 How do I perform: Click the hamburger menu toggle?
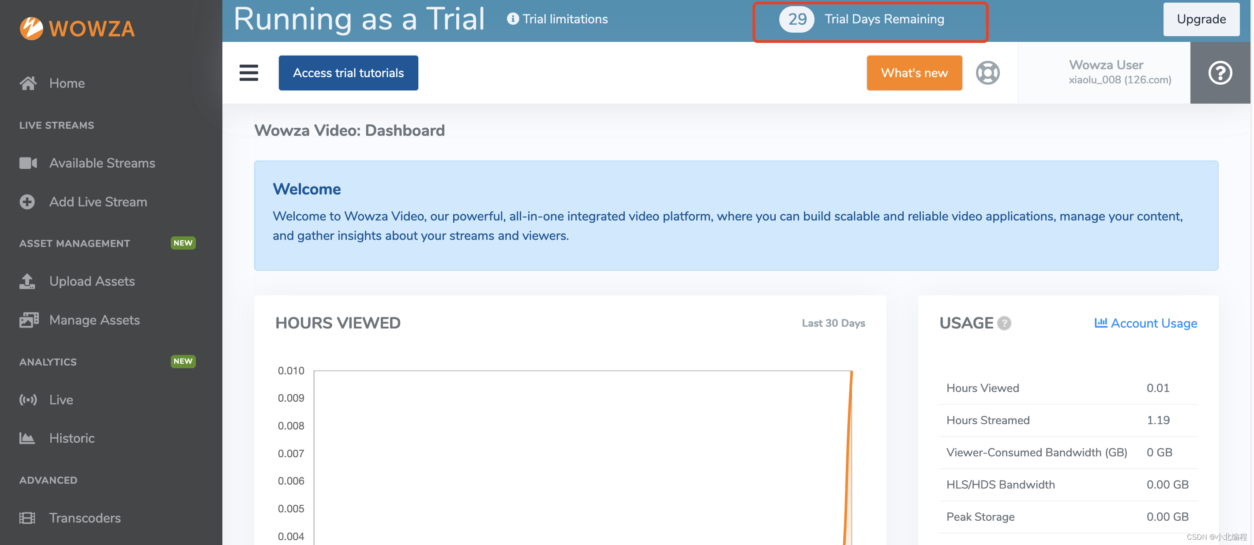(x=249, y=73)
